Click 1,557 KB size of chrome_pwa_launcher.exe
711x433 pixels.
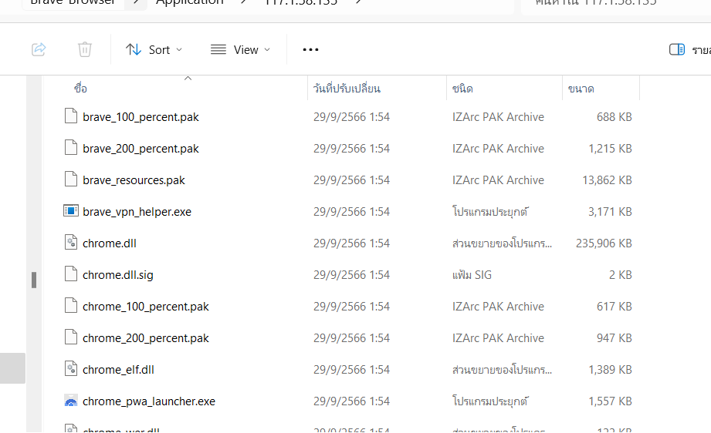610,401
